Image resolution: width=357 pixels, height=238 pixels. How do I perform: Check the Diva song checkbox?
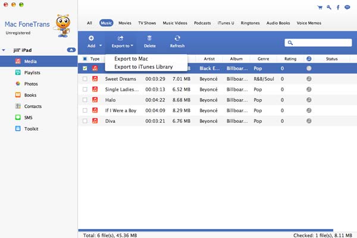85,121
